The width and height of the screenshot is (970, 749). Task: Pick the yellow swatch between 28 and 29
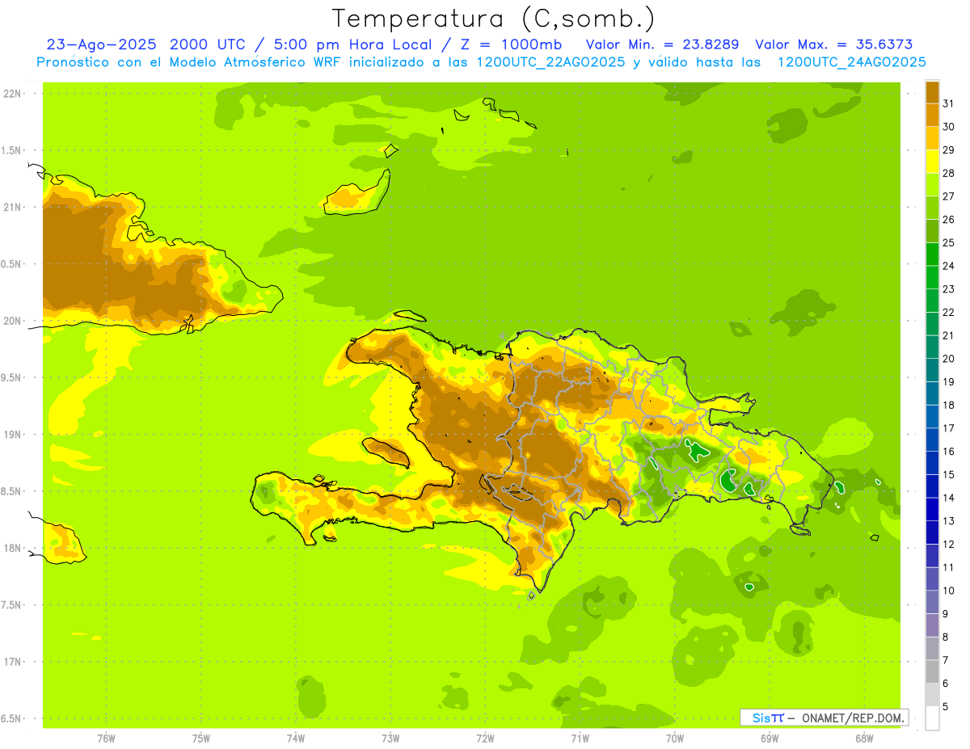pyautogui.click(x=932, y=162)
